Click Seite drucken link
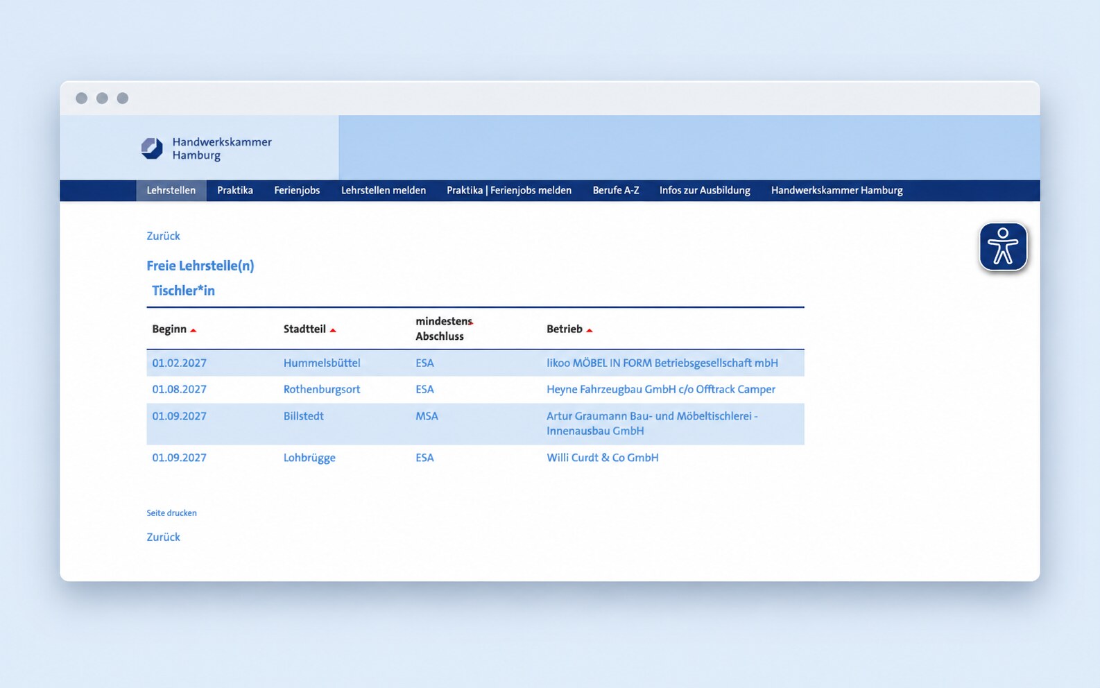Image resolution: width=1100 pixels, height=688 pixels. coord(171,513)
